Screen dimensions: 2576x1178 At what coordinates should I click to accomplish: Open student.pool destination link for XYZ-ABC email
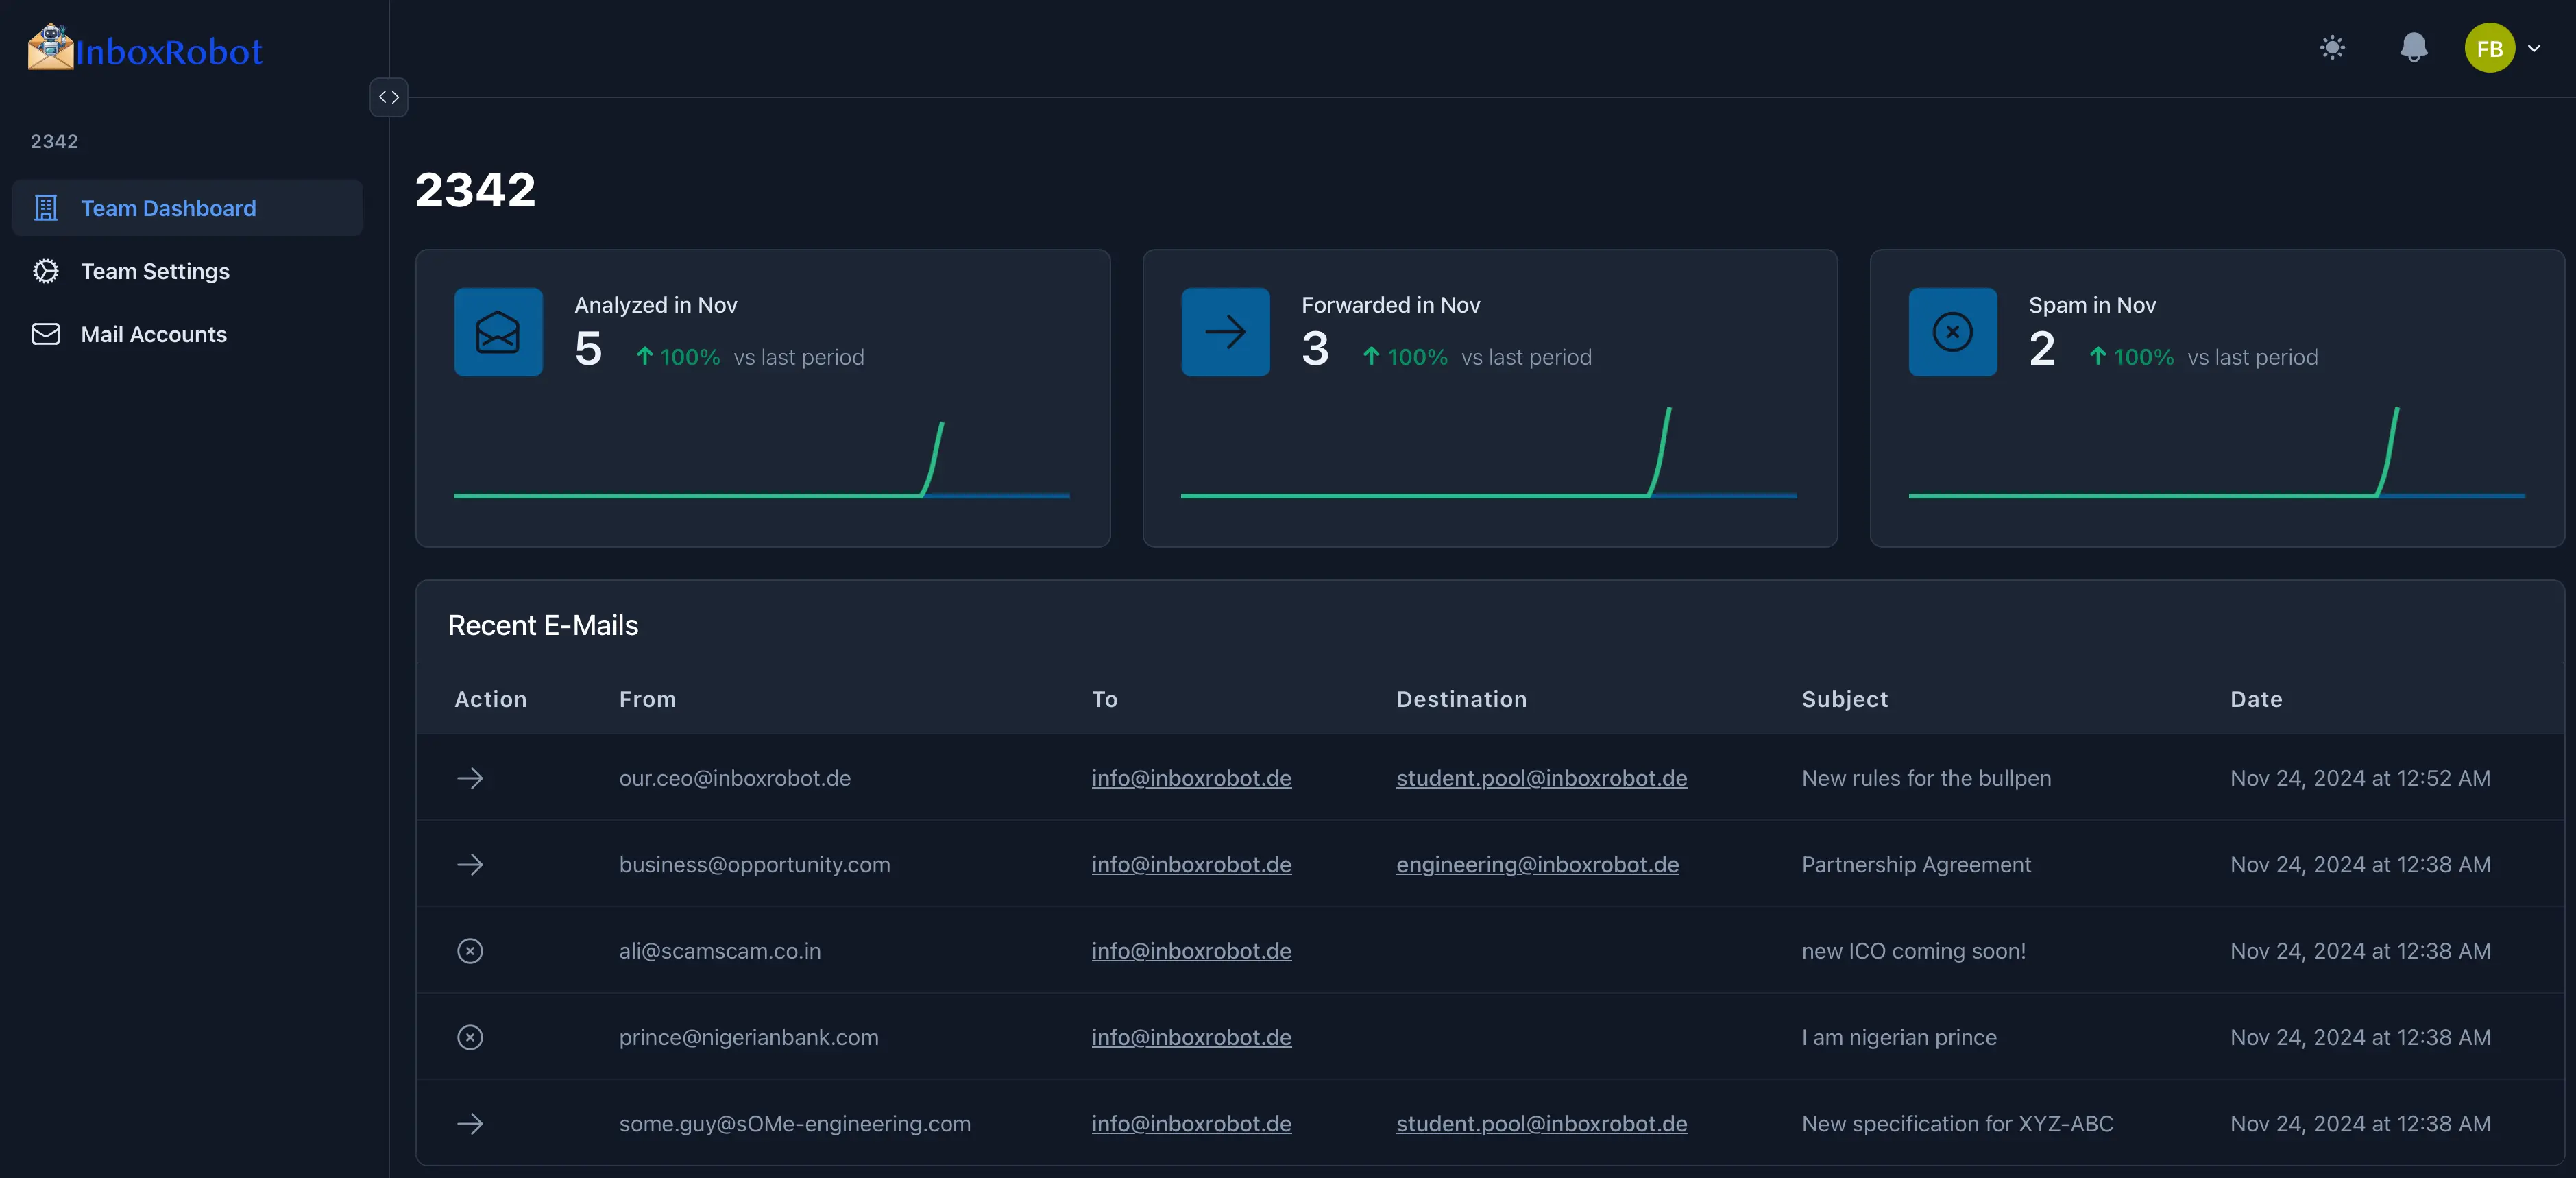1541,1123
